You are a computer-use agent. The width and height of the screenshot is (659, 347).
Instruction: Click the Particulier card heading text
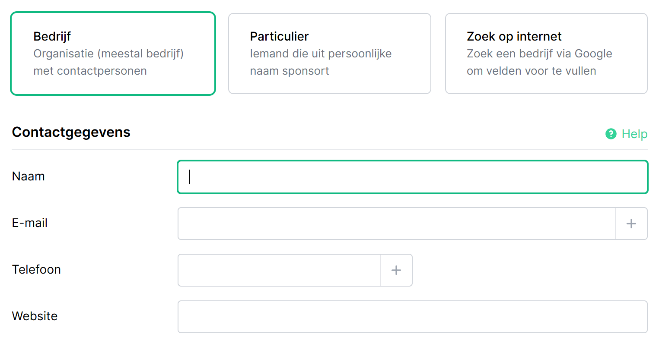click(x=279, y=37)
